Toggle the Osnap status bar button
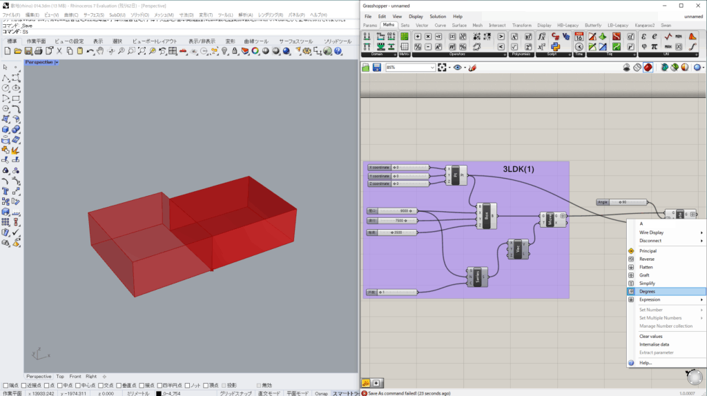 [x=321, y=393]
